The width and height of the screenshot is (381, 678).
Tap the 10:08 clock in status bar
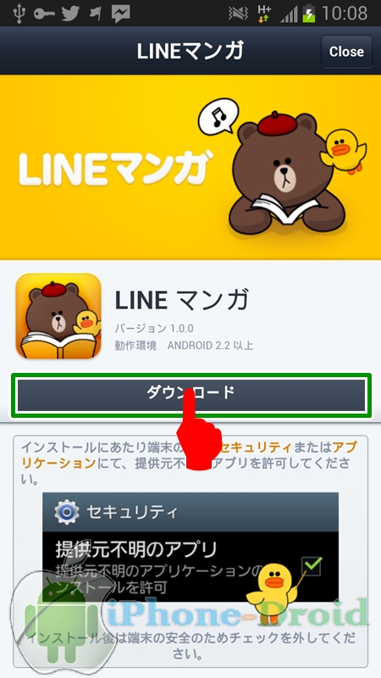coord(345,14)
